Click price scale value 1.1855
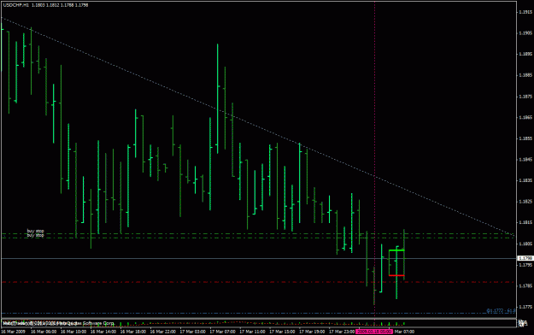 525,138
